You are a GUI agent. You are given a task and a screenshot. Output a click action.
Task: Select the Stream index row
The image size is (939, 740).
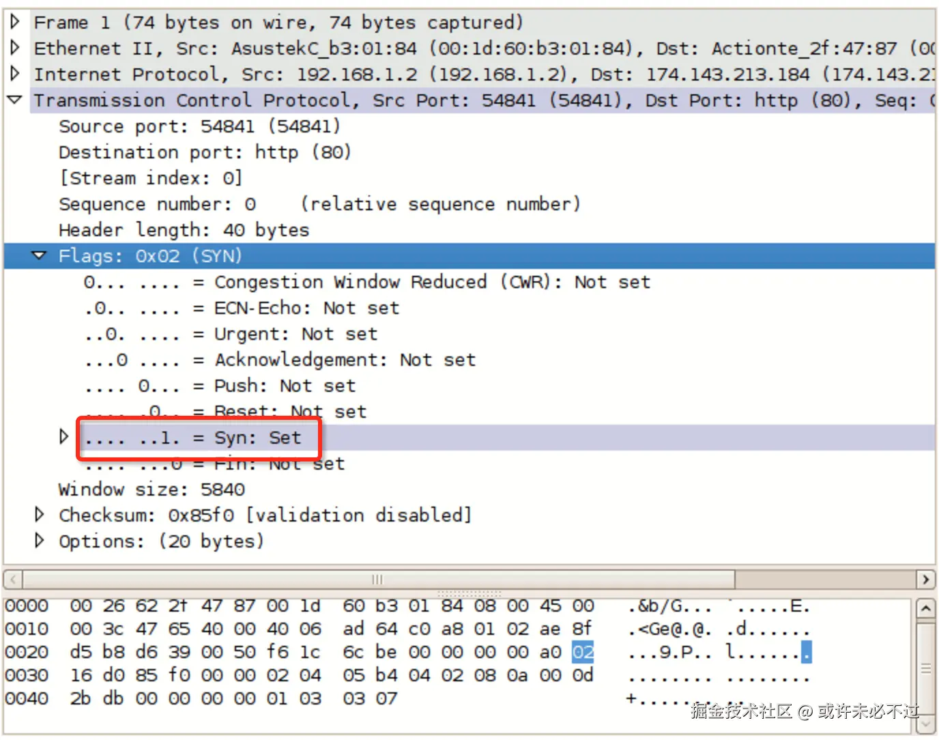click(150, 177)
